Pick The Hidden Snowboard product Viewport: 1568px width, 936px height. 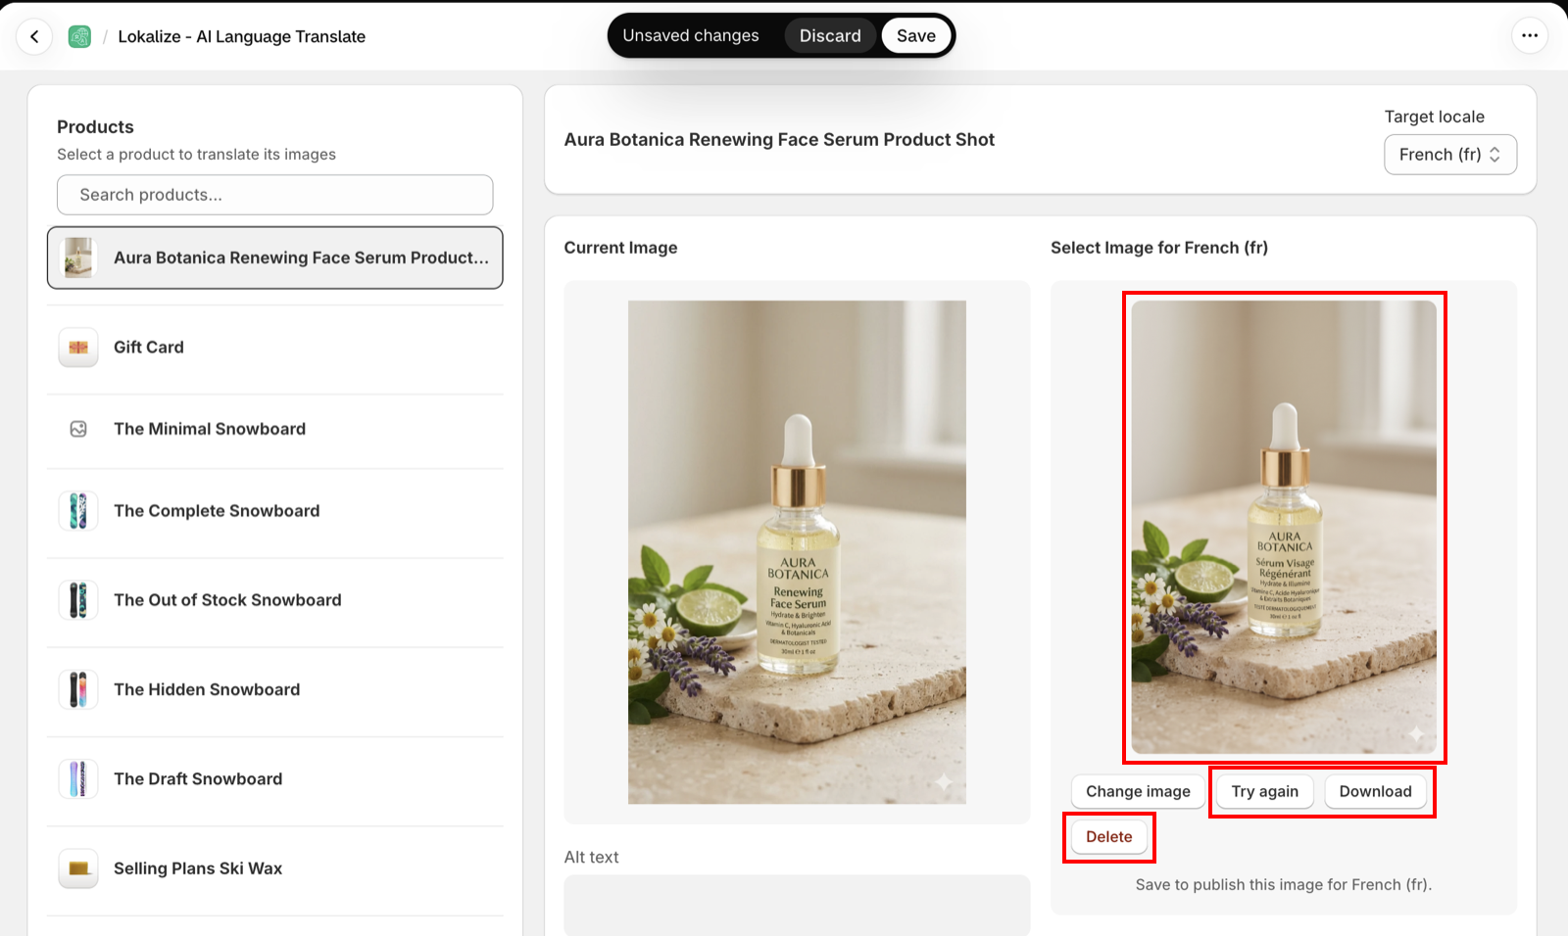coord(274,689)
